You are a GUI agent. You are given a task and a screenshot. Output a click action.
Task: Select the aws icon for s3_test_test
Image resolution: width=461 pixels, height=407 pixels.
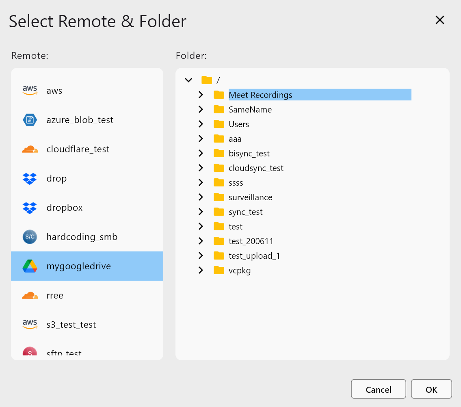click(x=30, y=324)
